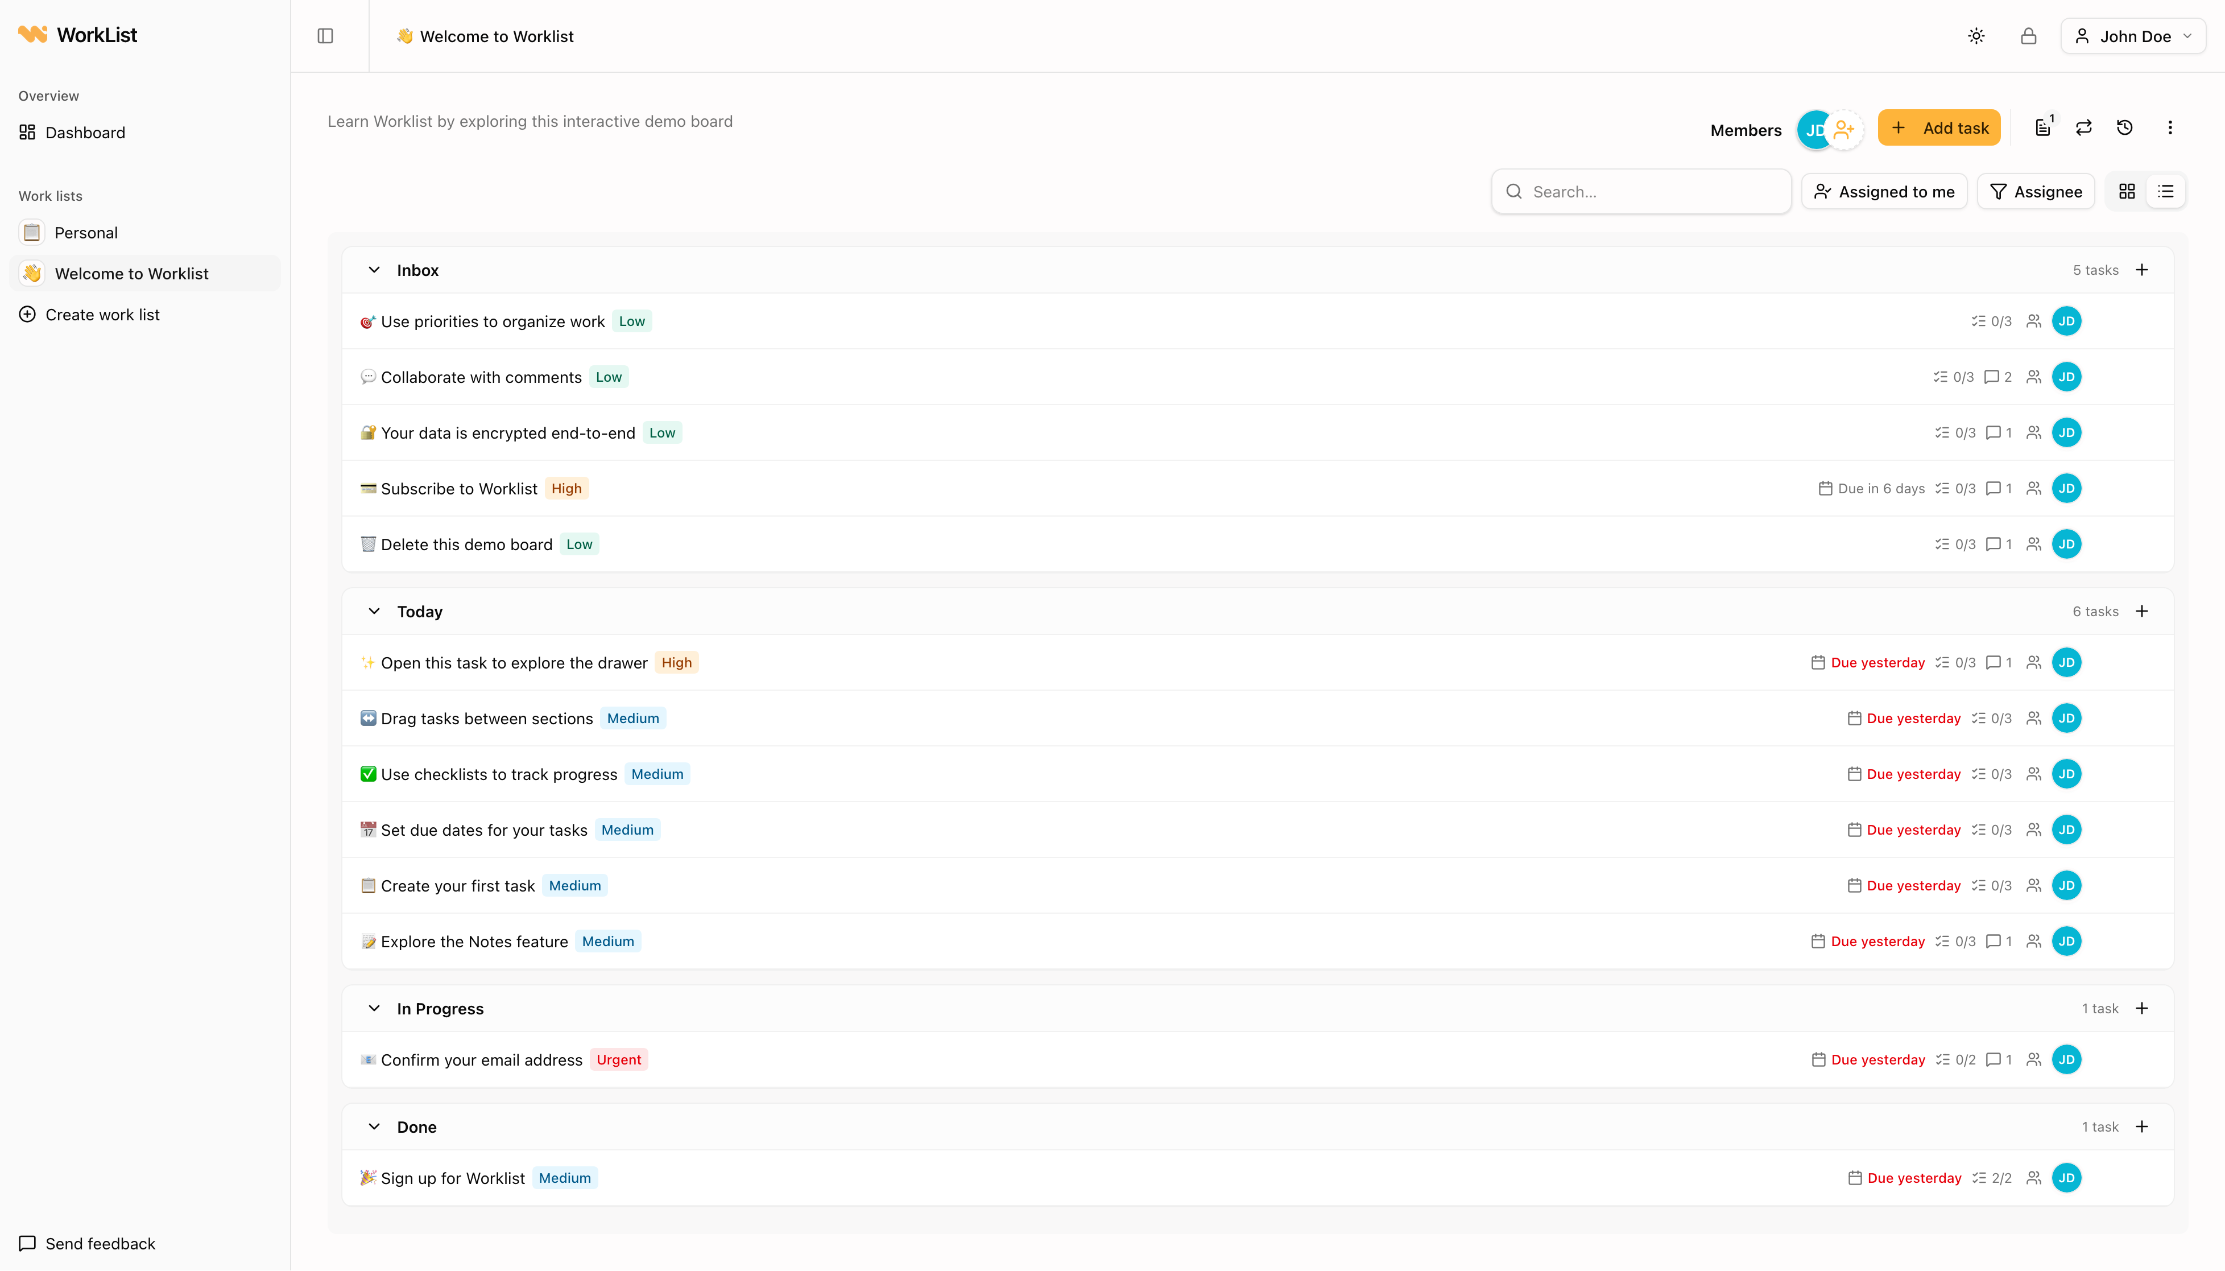The image size is (2225, 1271).
Task: Open the 0/2 checklist progress on Confirm your email address
Action: (x=1954, y=1059)
